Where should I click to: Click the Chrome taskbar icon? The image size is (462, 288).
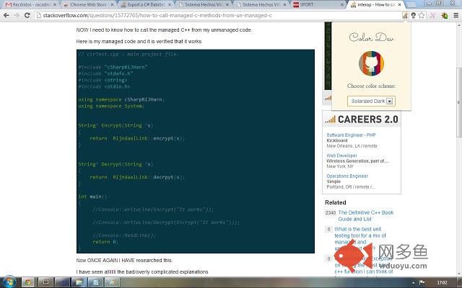click(28, 282)
